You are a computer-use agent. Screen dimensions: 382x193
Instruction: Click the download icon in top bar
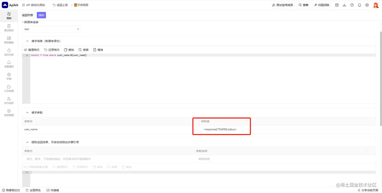[x=344, y=5]
